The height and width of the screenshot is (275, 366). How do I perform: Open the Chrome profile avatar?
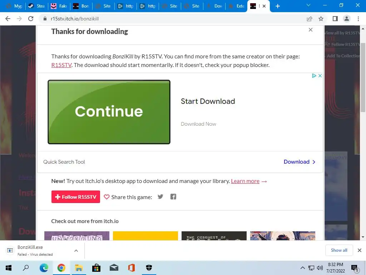click(347, 19)
